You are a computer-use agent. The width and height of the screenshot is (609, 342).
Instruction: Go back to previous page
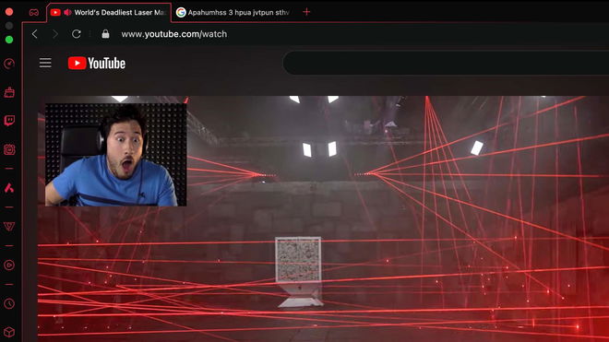[x=34, y=34]
